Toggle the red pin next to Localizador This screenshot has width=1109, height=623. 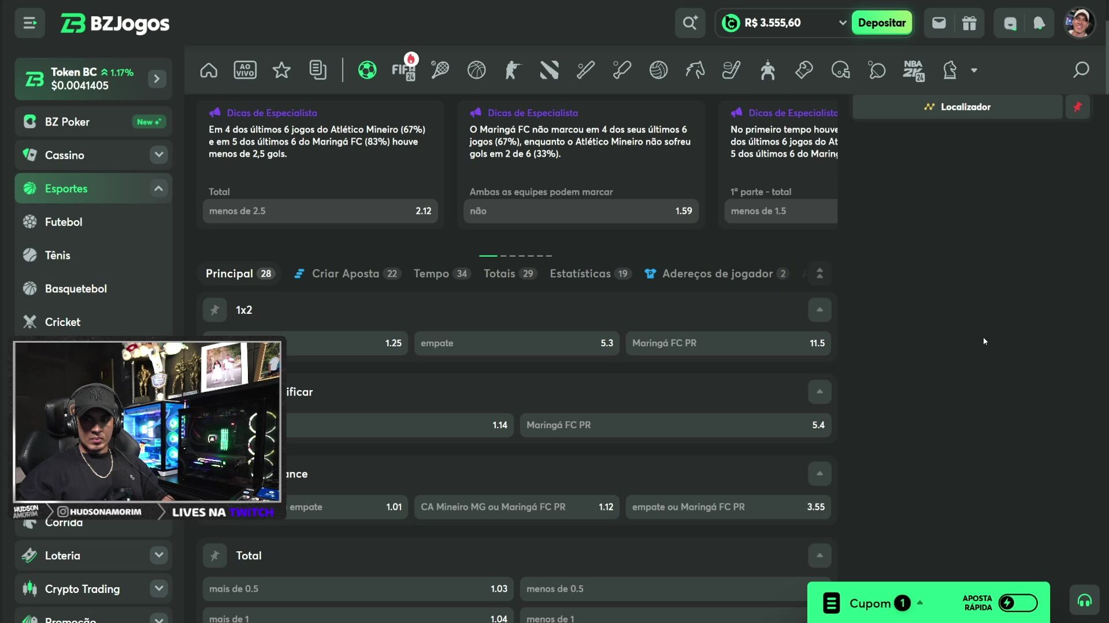click(1078, 107)
